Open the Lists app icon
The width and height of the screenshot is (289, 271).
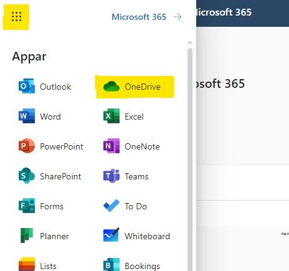(x=27, y=264)
